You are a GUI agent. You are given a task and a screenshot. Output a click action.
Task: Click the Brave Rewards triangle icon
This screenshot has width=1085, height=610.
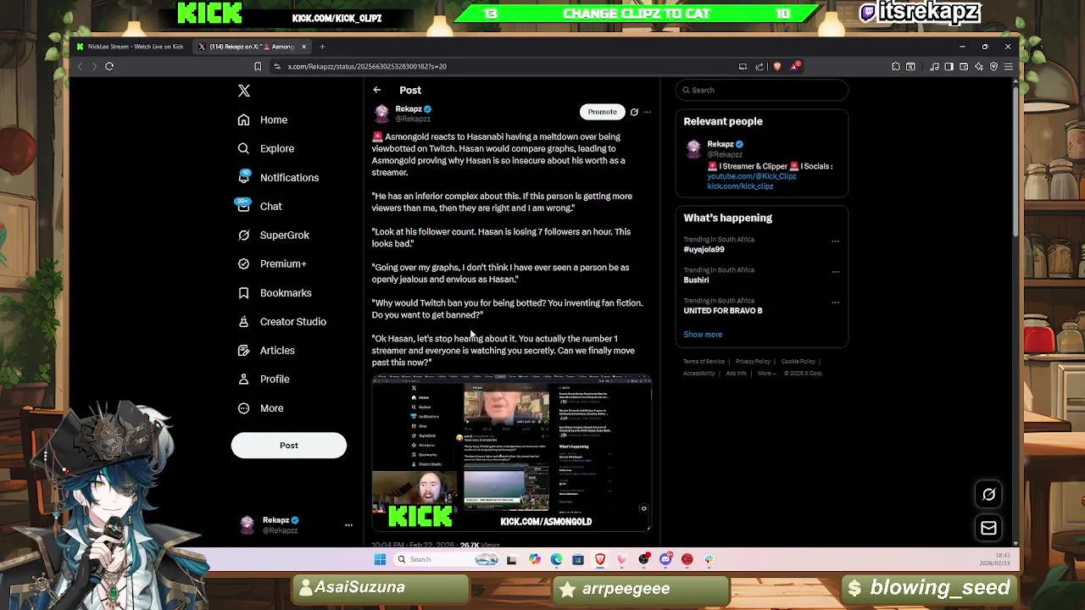[x=795, y=66]
